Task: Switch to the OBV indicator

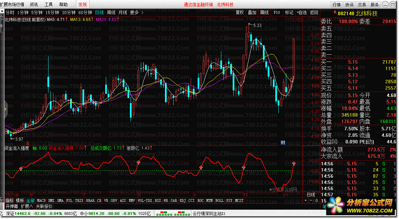Action: tap(114, 201)
